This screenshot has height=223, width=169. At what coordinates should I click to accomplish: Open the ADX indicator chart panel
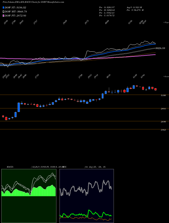pyautogui.click(x=87, y=196)
